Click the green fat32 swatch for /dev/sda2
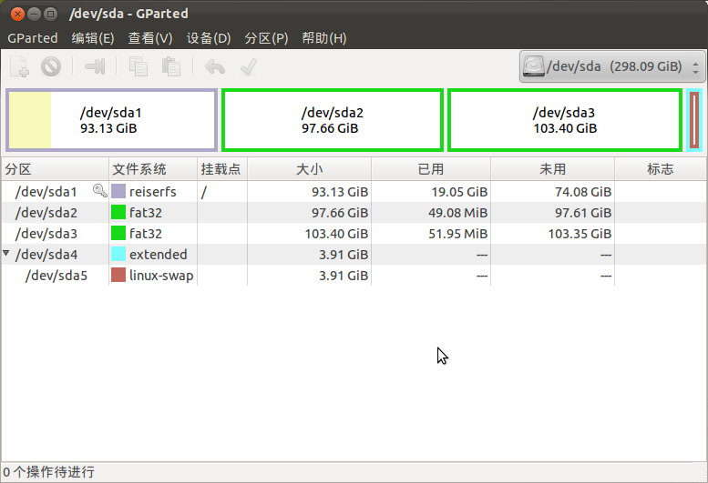This screenshot has height=483, width=708. [x=118, y=212]
